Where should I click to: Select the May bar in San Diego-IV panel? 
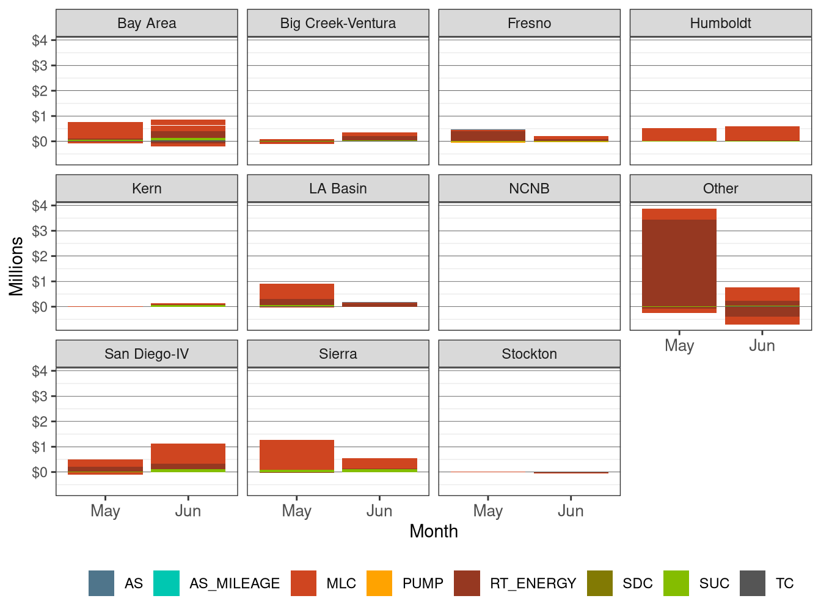(105, 467)
